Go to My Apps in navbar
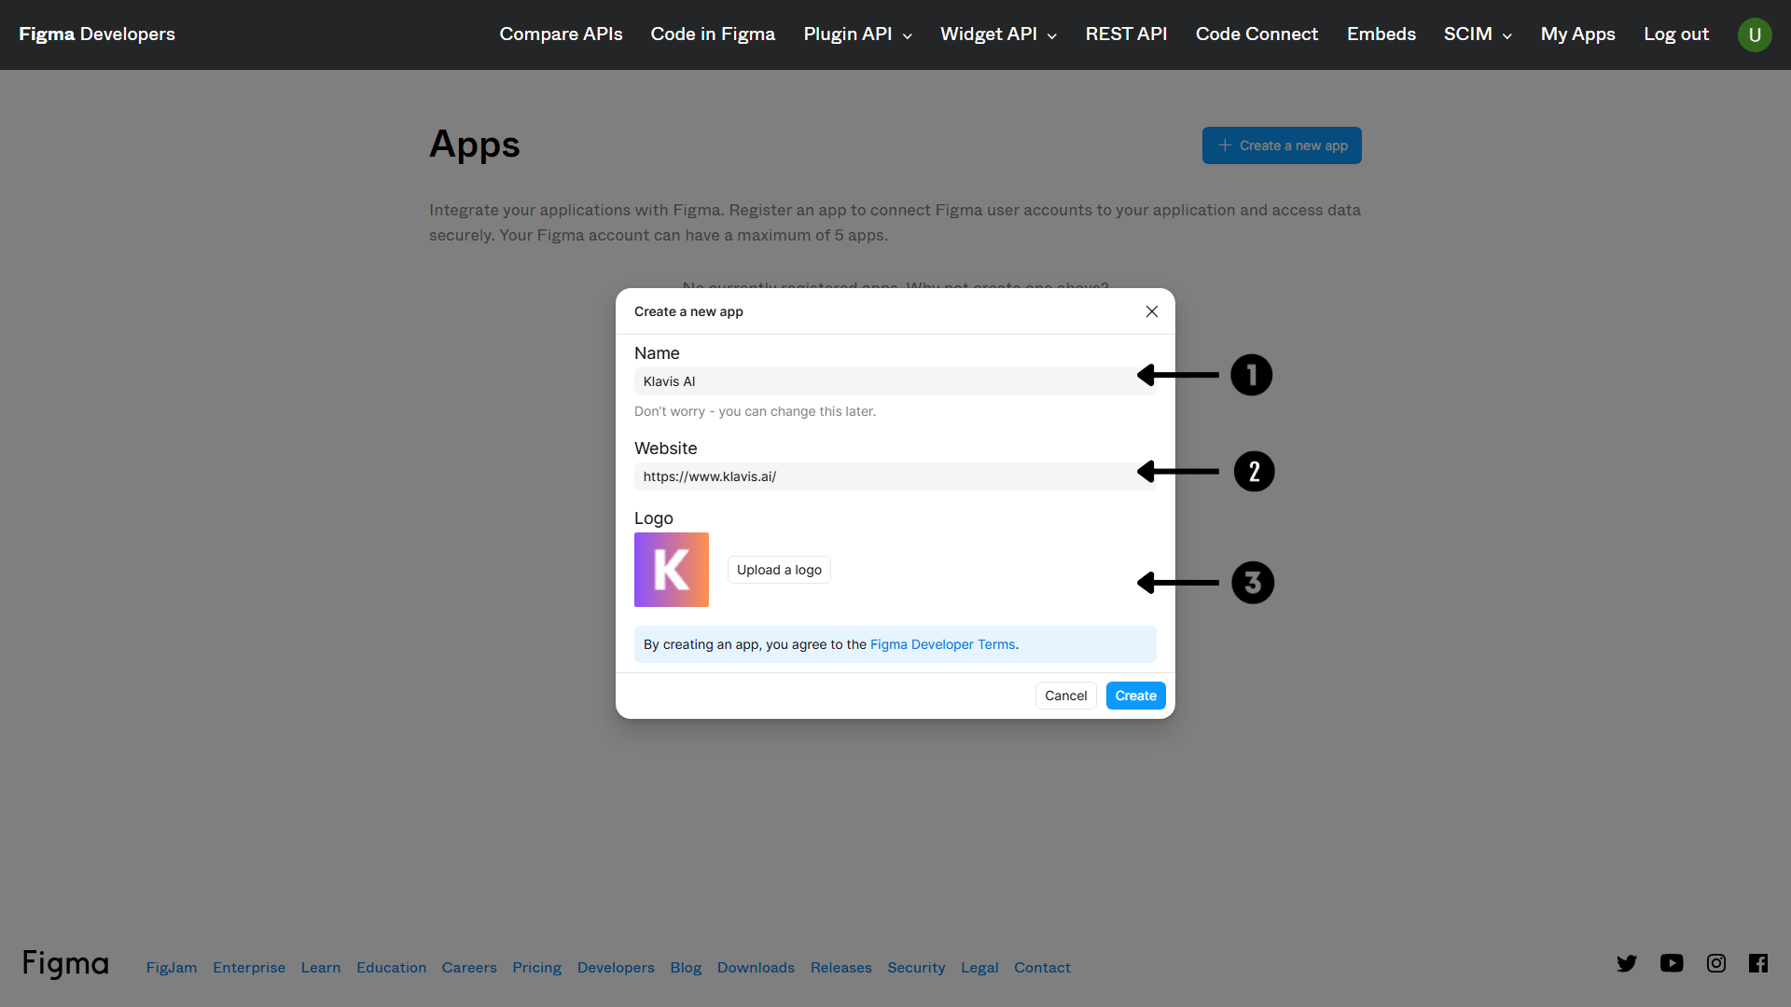 click(x=1577, y=34)
